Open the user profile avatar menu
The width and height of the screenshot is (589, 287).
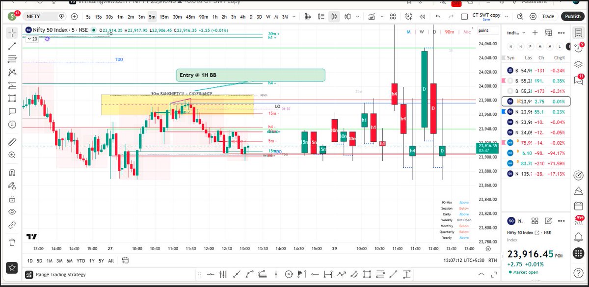[12, 17]
